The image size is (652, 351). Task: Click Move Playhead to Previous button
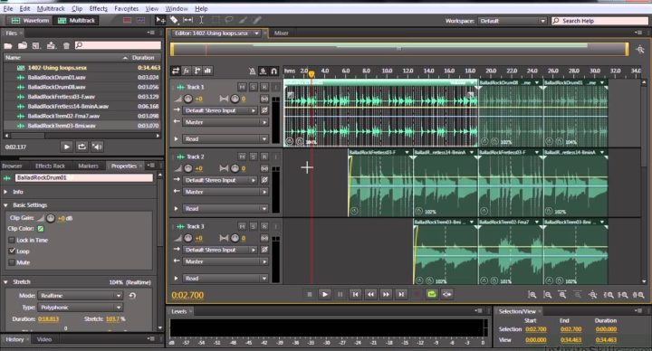click(x=356, y=295)
